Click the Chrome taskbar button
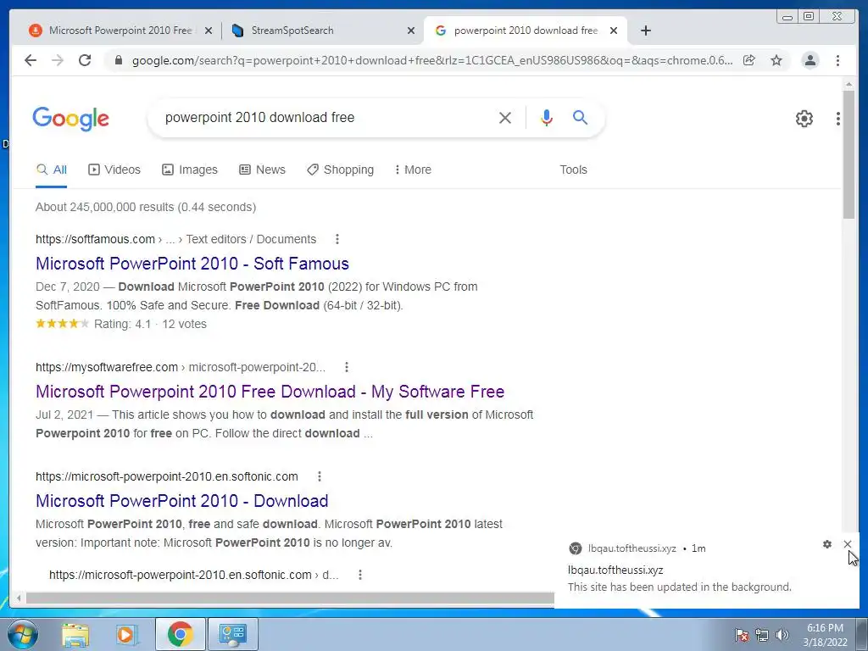868x651 pixels. tap(180, 634)
